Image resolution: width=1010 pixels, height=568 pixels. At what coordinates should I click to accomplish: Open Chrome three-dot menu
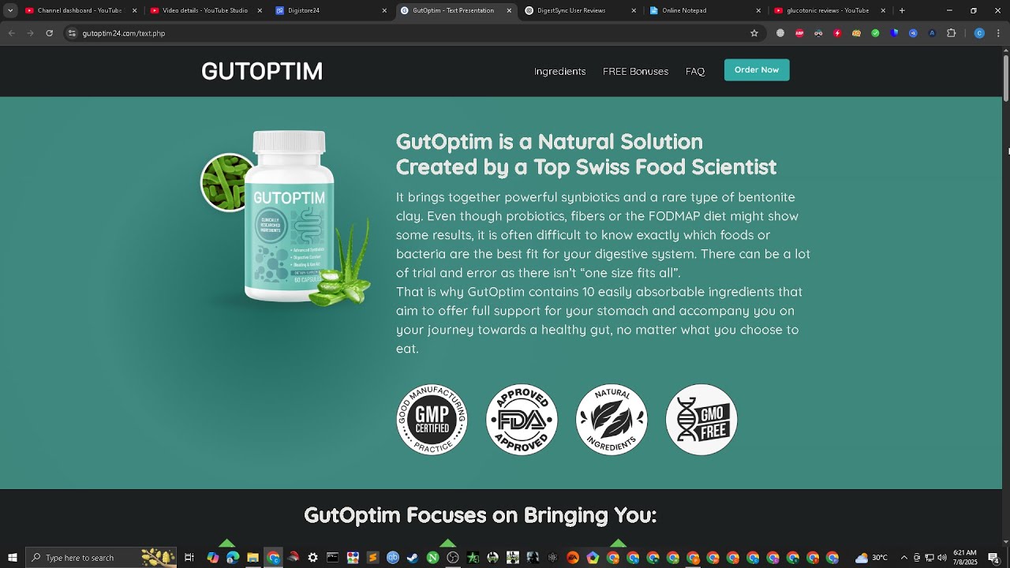pos(997,33)
